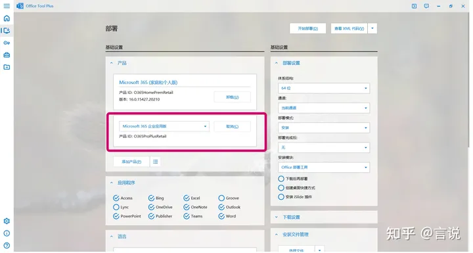This screenshot has height=253, width=473.
Task: Collapse the 部署设置 section
Action: 277,63
